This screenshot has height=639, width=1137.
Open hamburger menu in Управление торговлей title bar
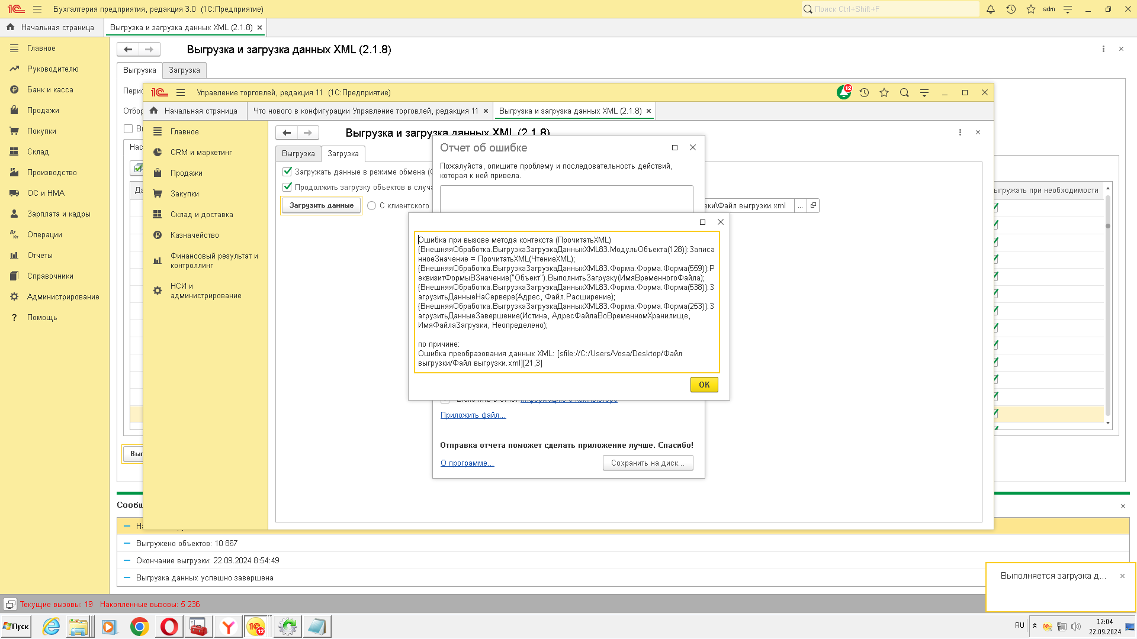(181, 92)
